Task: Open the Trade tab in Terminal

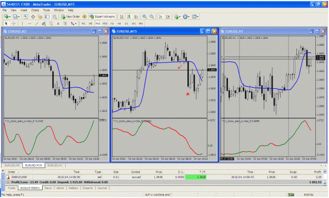Action: (x=12, y=188)
